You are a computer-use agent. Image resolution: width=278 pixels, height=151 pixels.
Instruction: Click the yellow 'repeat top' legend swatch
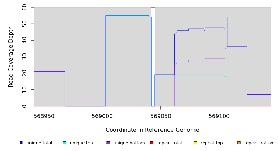(x=196, y=143)
